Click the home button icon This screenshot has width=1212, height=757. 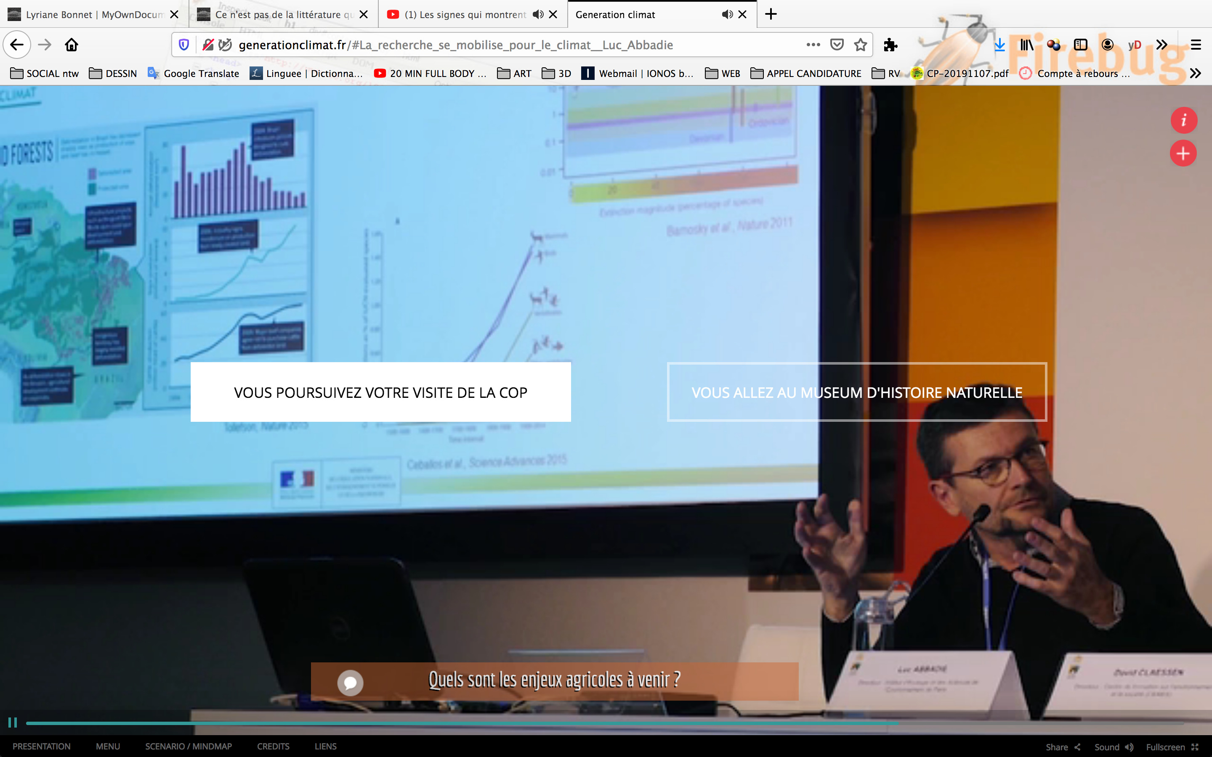point(72,45)
